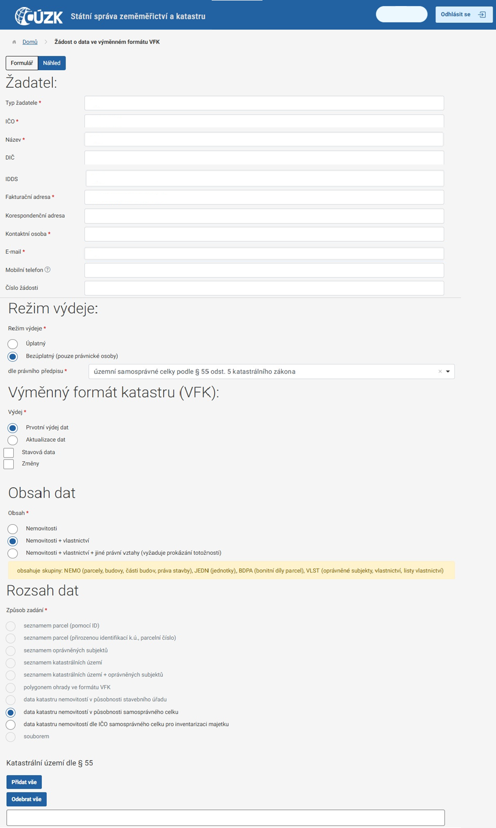Click the home icon in the breadcrumb
The image size is (496, 828).
14,42
